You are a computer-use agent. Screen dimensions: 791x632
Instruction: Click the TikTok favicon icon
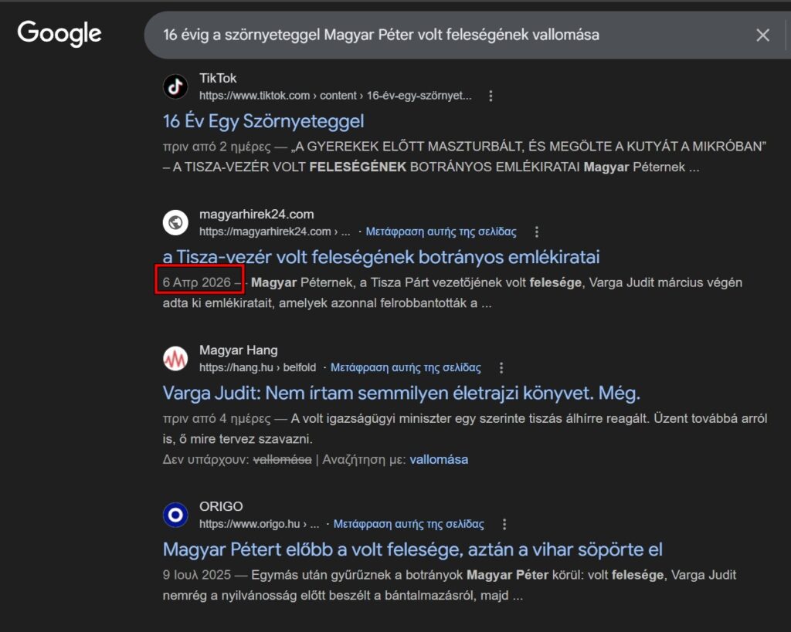click(175, 86)
